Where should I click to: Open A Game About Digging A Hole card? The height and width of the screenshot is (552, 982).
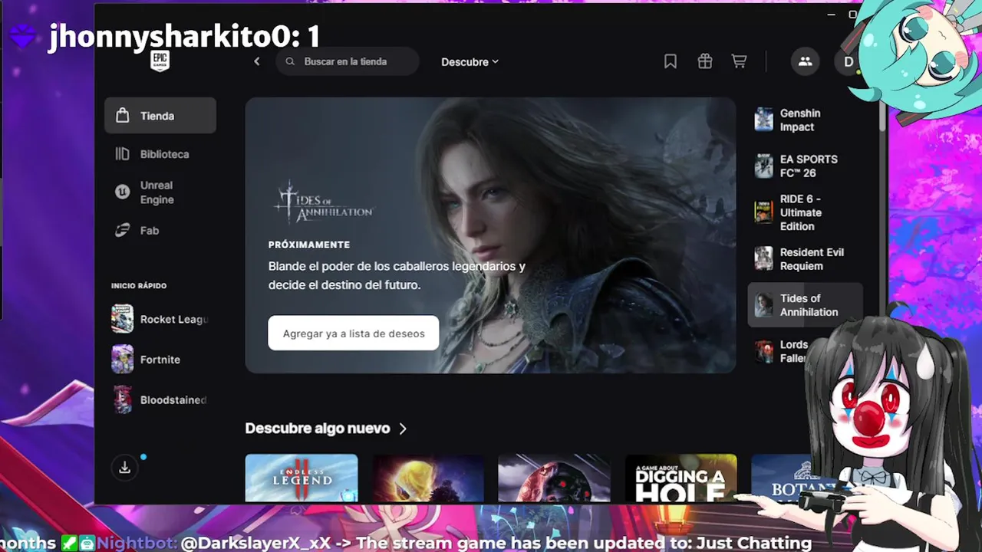tap(680, 478)
